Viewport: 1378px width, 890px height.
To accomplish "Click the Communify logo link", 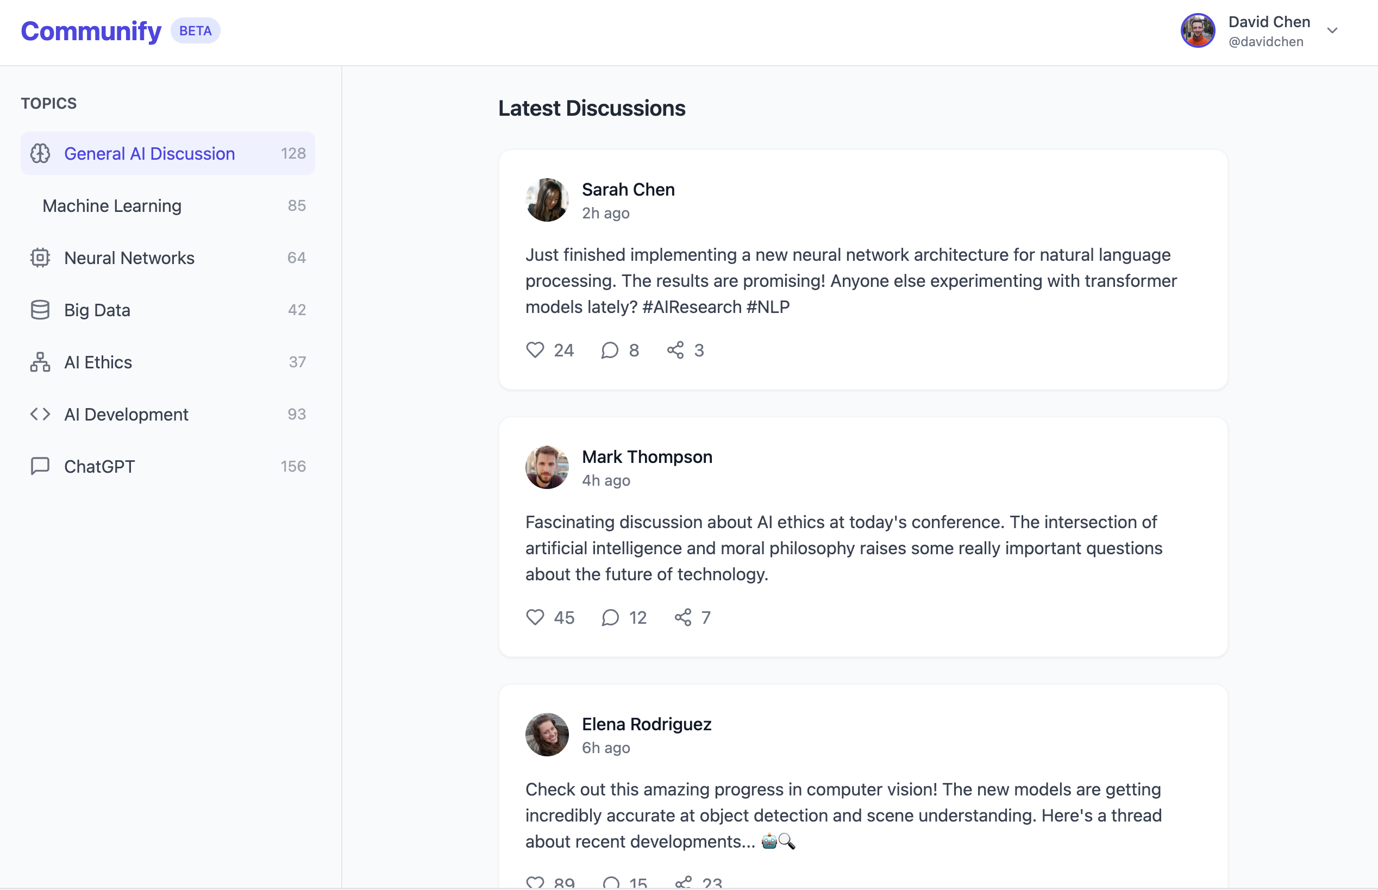I will tap(91, 30).
